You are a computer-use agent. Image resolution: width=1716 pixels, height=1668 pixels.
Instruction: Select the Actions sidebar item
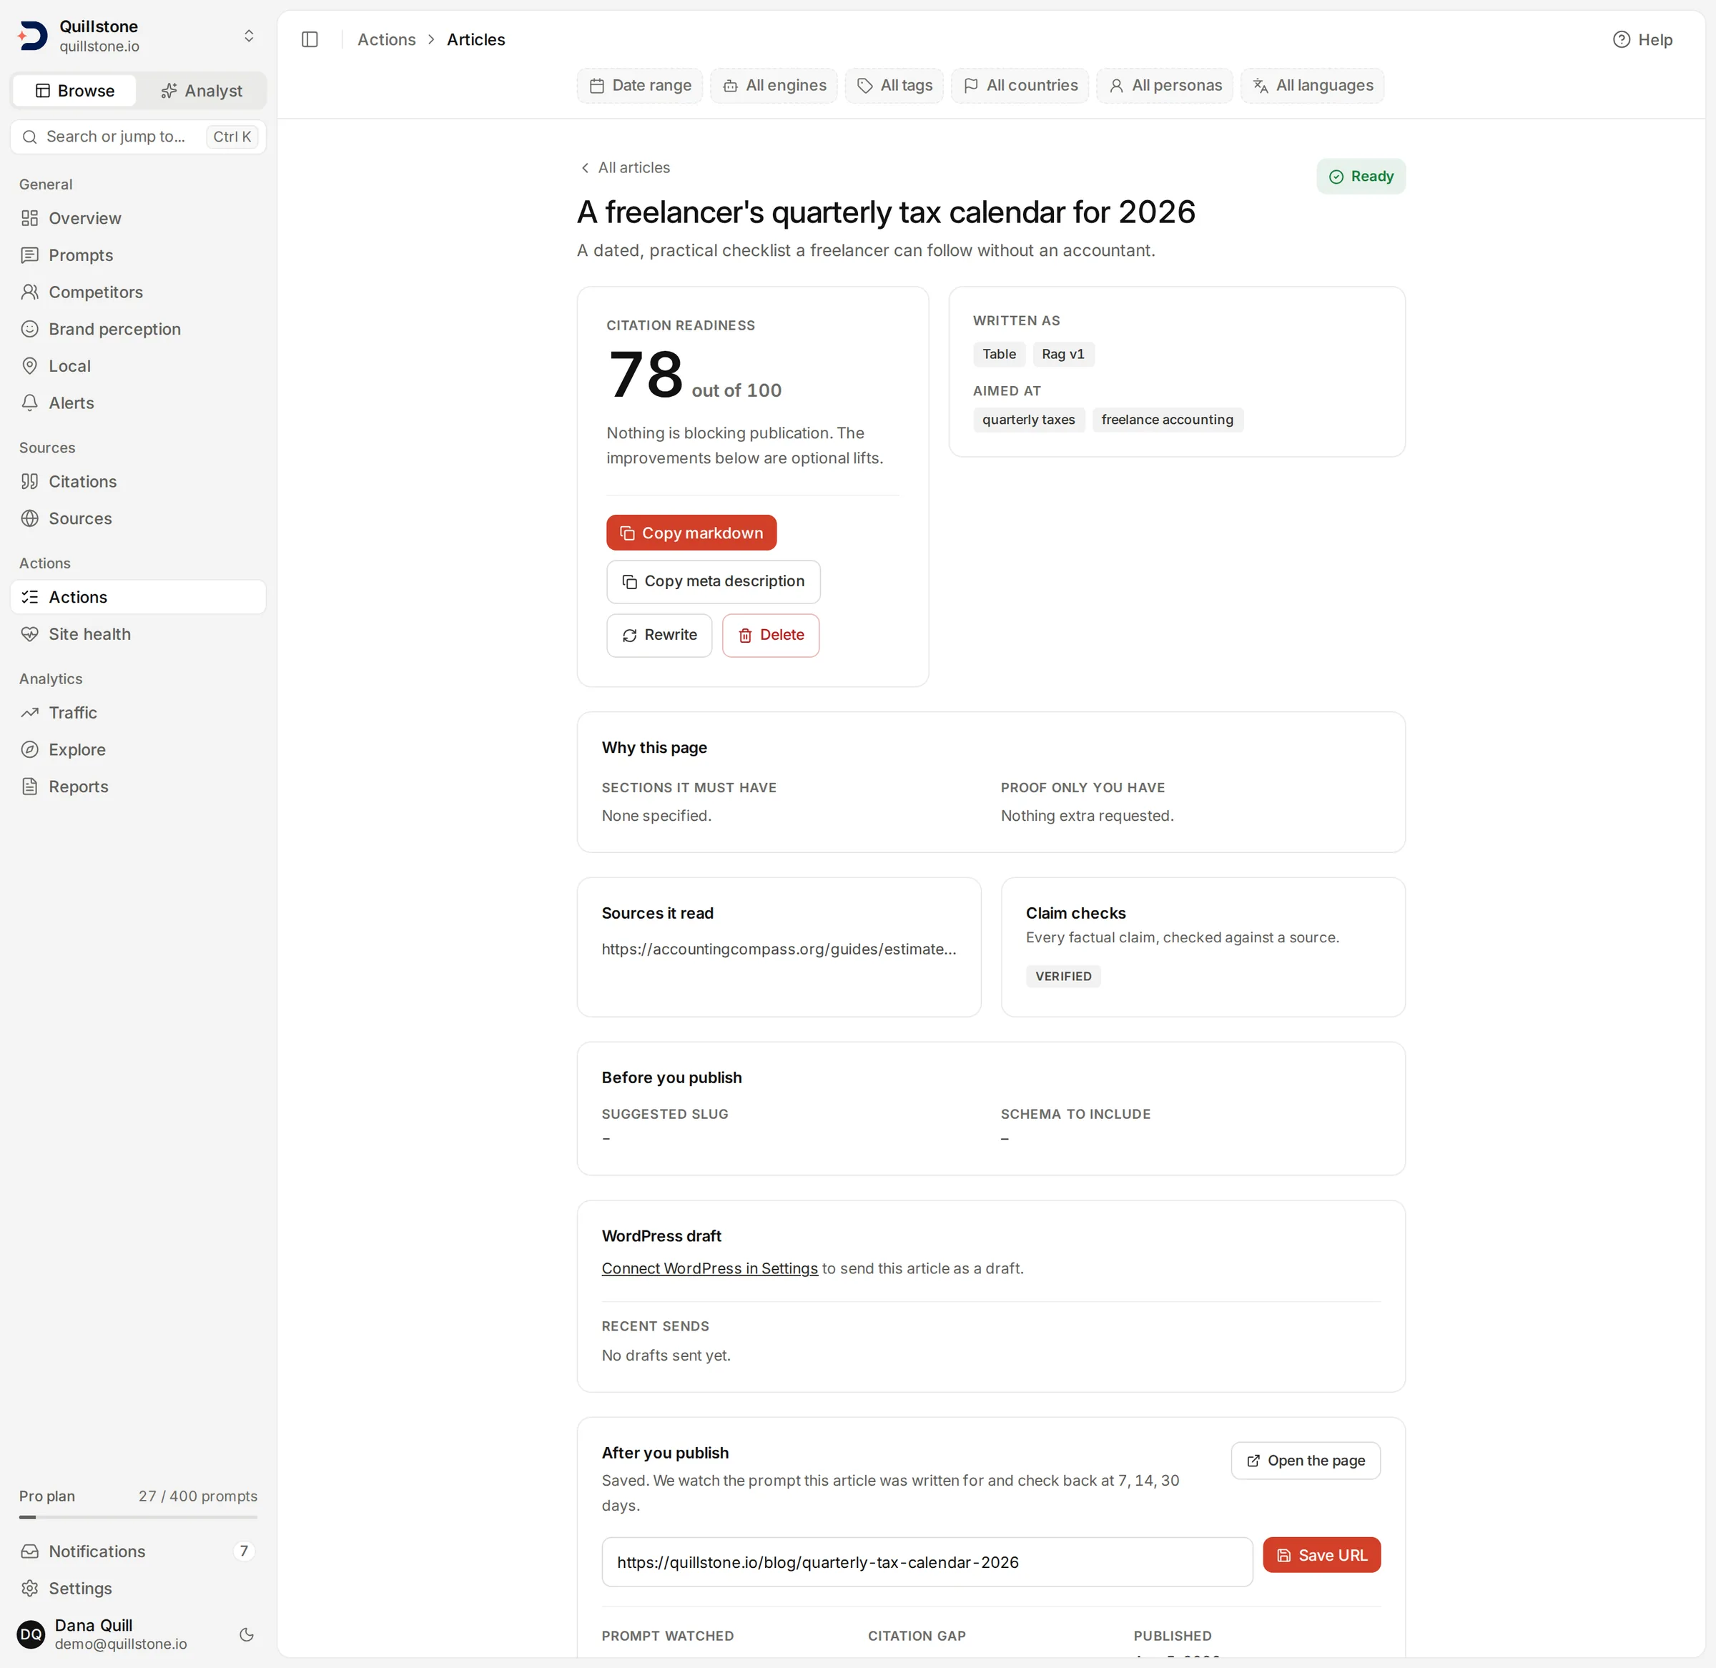[x=139, y=596]
